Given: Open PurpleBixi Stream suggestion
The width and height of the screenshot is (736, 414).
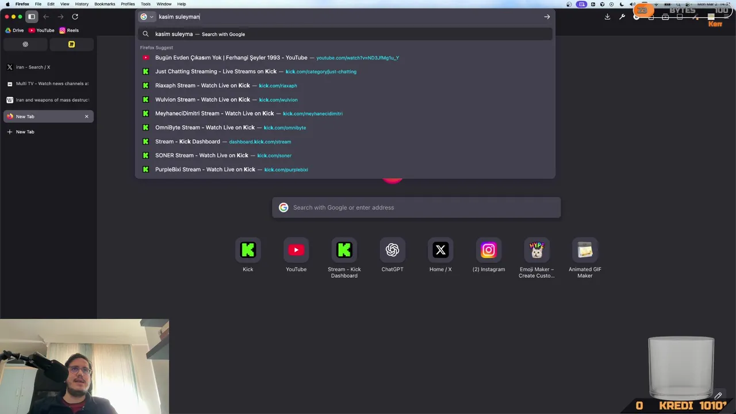Looking at the screenshot, I should coord(345,170).
